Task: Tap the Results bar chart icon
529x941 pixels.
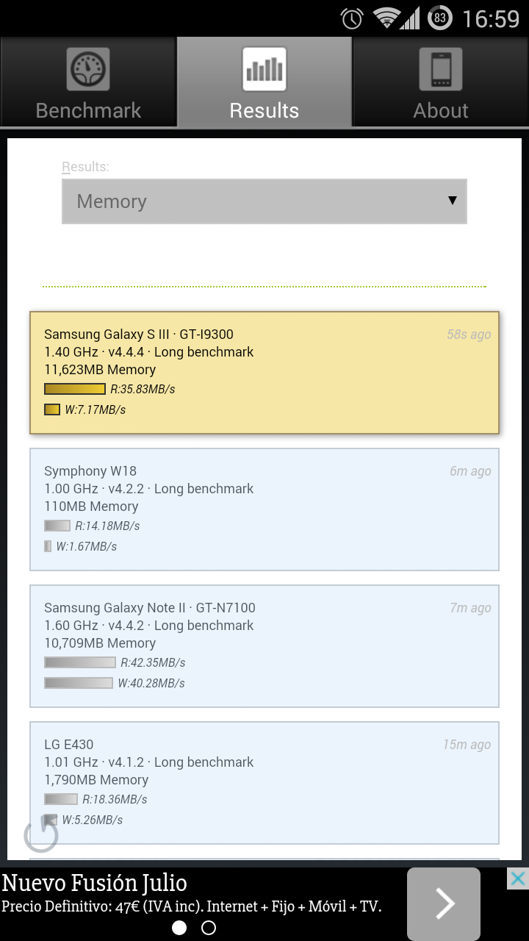Action: click(264, 69)
